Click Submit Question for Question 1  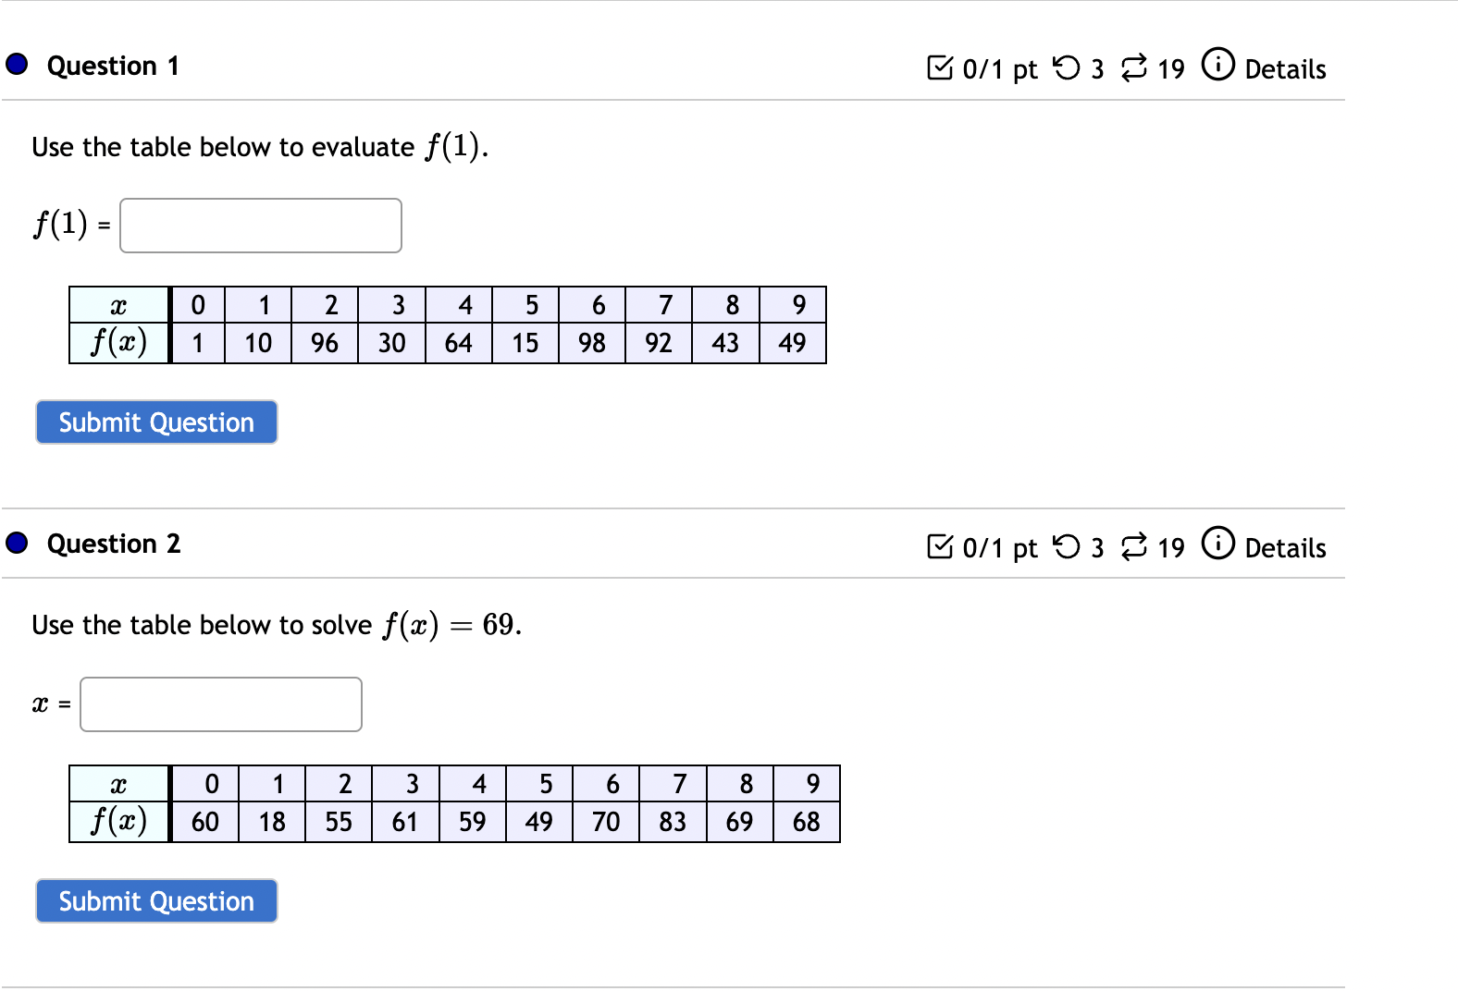(x=155, y=422)
